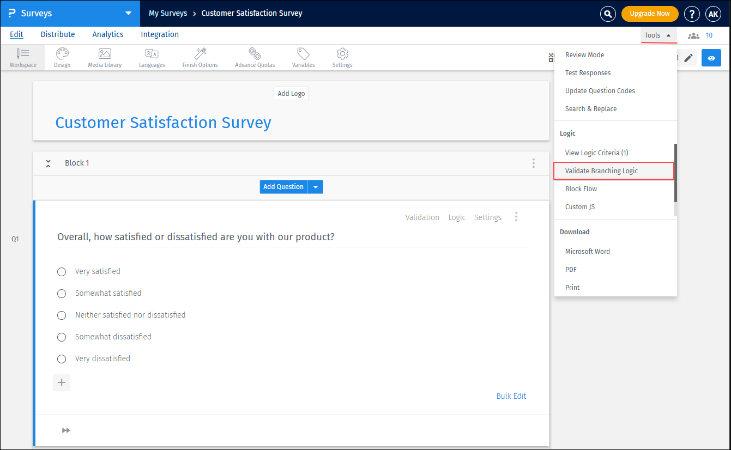Image resolution: width=731 pixels, height=450 pixels.
Task: Open the Design palette tool
Action: pyautogui.click(x=62, y=57)
